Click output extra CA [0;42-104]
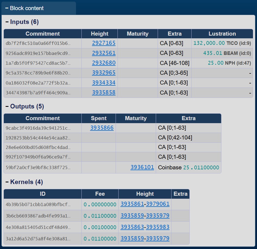This screenshot has height=249, width=257. point(175,138)
